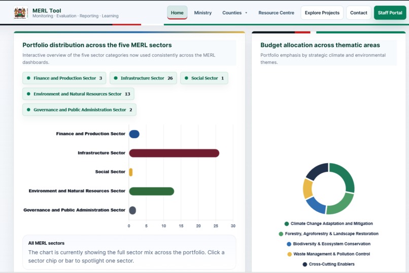Click the Finance and Production Sector axis label
The image size is (409, 273).
pyautogui.click(x=90, y=134)
